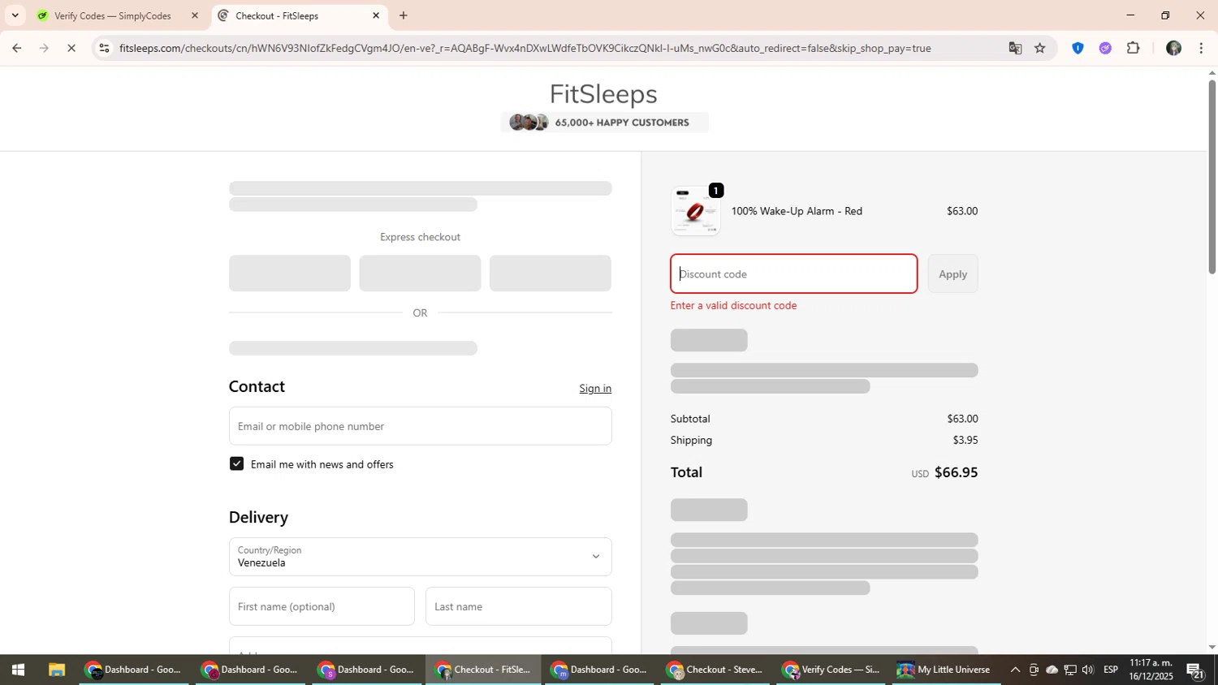
Task: Open the tab search chevron
Action: (15, 15)
